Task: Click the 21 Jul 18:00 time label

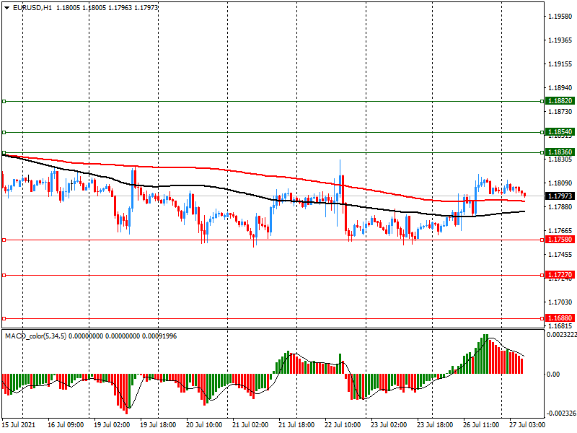Action: (296, 425)
